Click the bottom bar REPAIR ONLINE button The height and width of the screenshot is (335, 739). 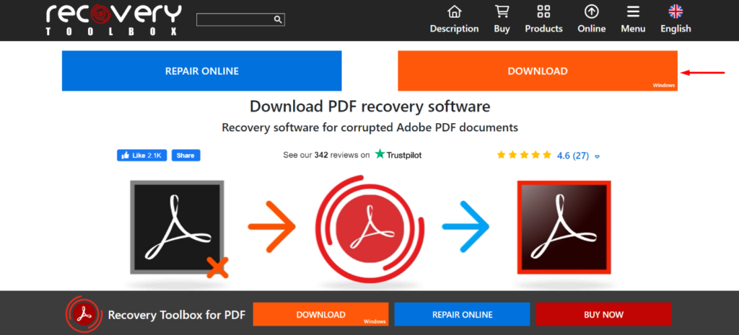point(462,314)
